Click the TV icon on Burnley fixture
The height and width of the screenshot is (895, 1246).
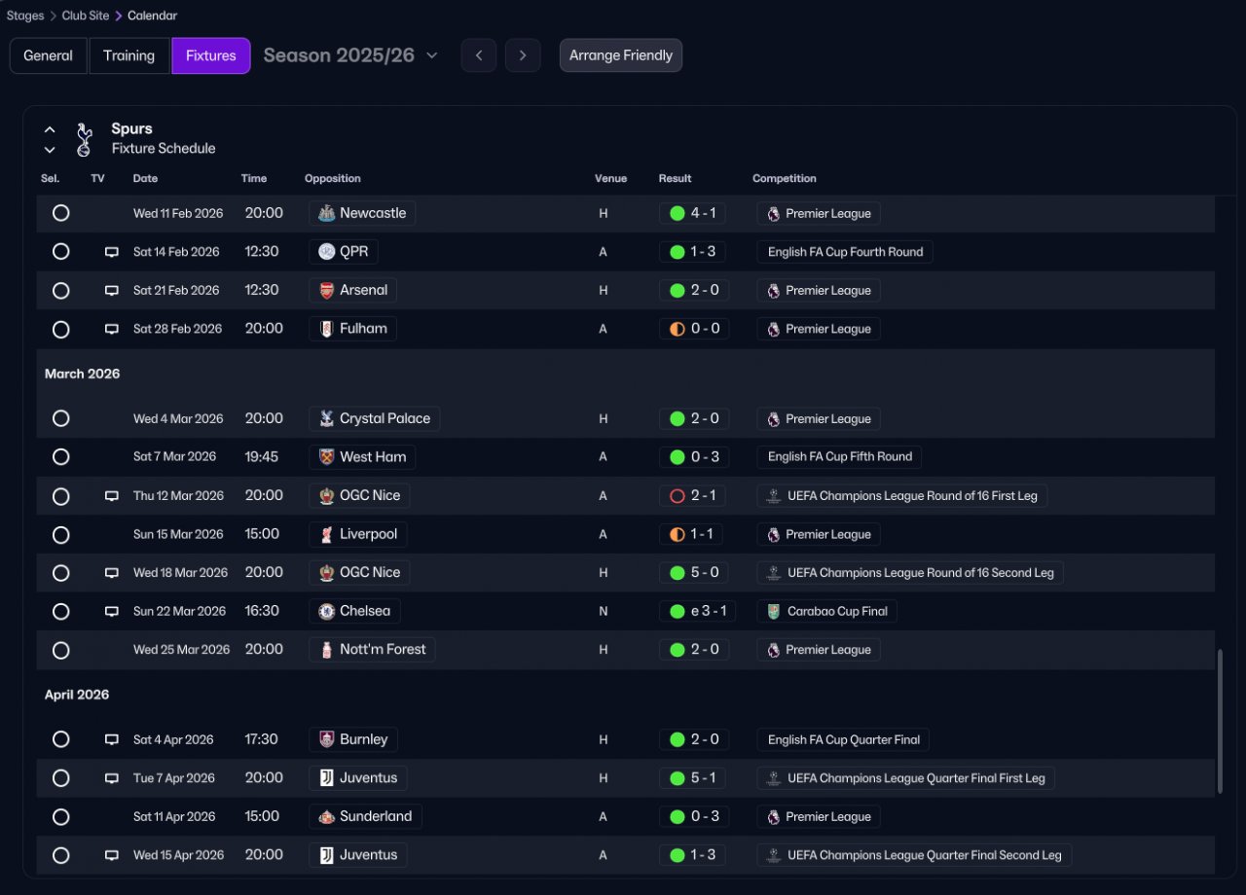tap(112, 739)
